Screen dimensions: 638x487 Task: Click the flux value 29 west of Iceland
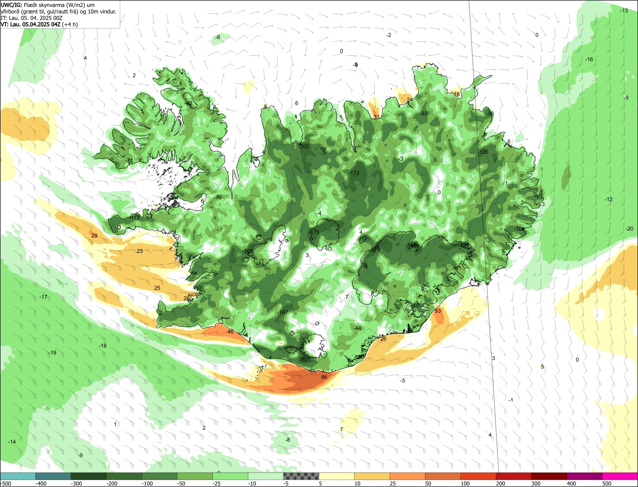[x=94, y=236]
